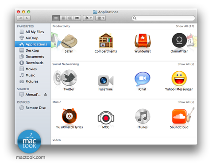Click inside the search field
Screen dimensions: 212x165
163,18
